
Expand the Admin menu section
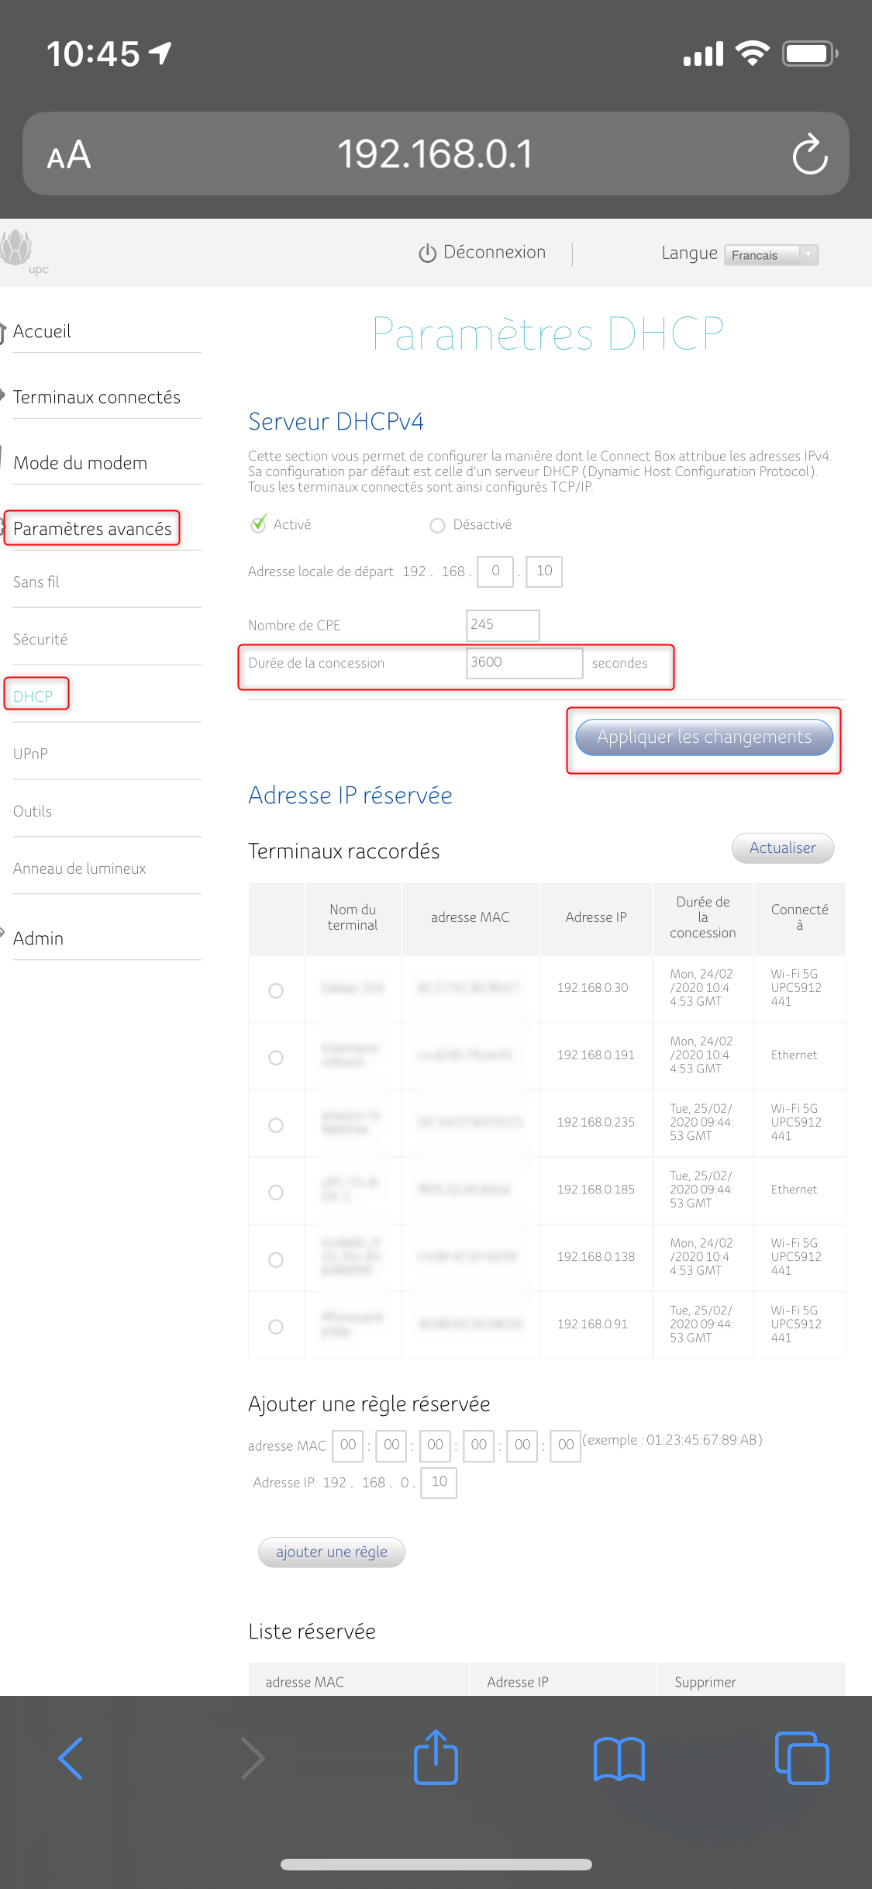click(38, 938)
